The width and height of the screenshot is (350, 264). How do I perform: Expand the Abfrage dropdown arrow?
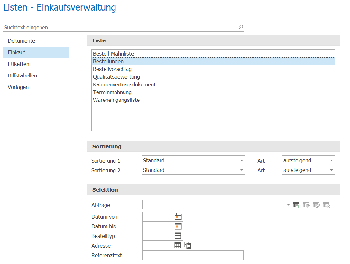288,205
